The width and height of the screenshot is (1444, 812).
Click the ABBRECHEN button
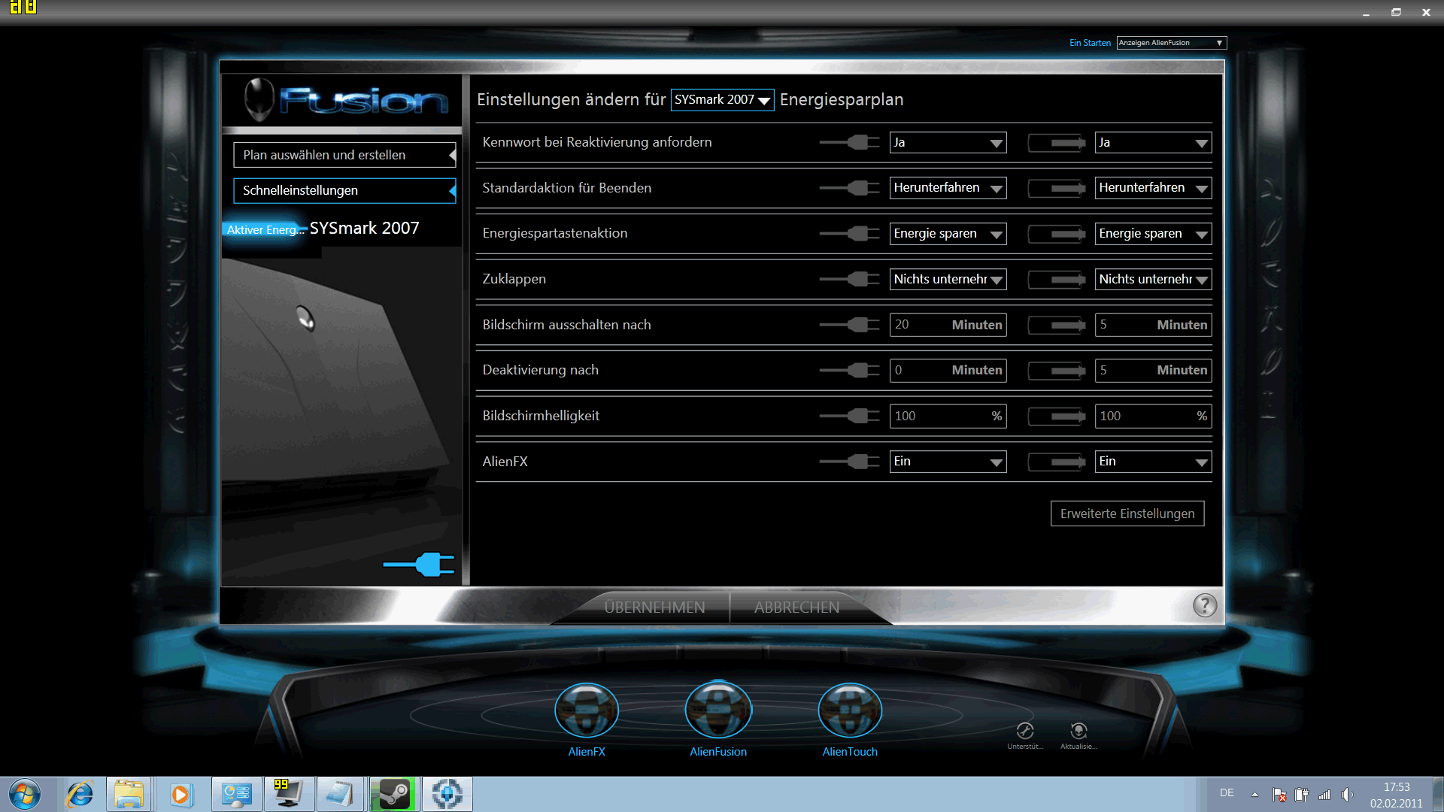point(796,607)
